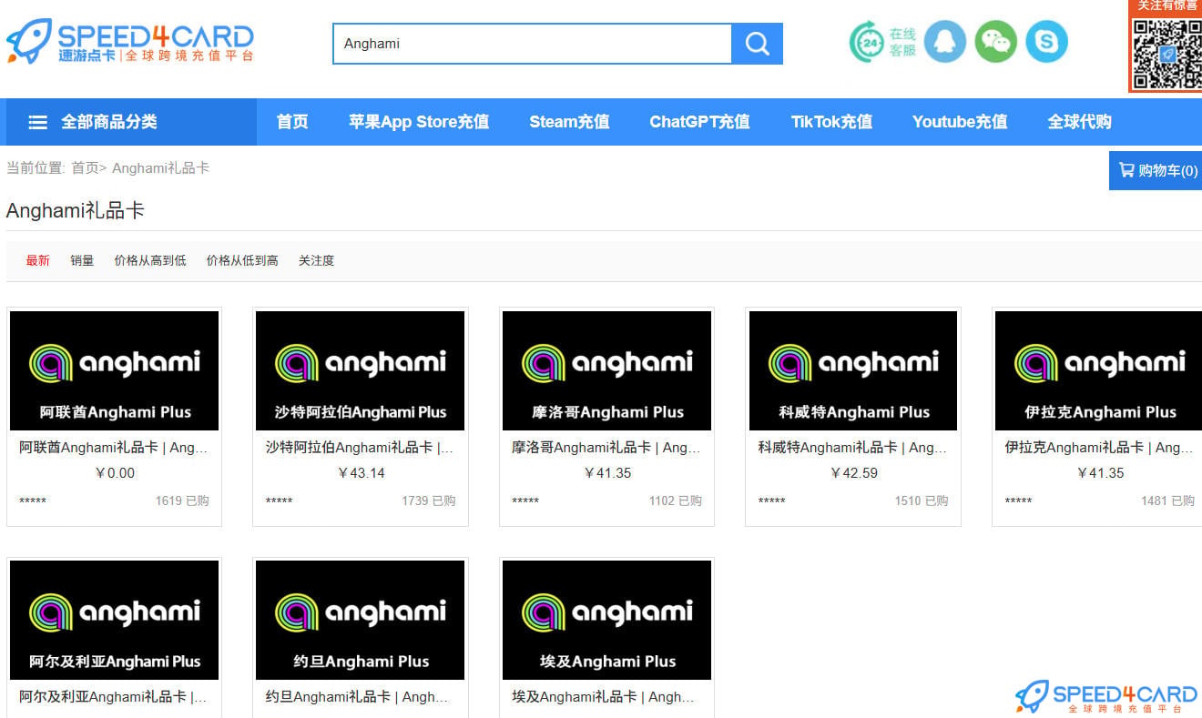1202x718 pixels.
Task: Open Youtube充值 nav item
Action: pos(960,122)
